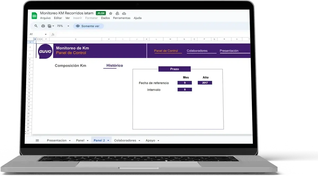Click the Somente ver view-only button
318x176 pixels.
coord(88,26)
